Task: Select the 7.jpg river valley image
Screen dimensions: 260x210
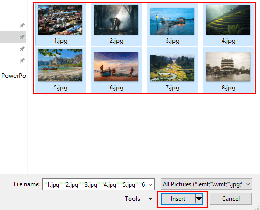Action: [x=172, y=68]
